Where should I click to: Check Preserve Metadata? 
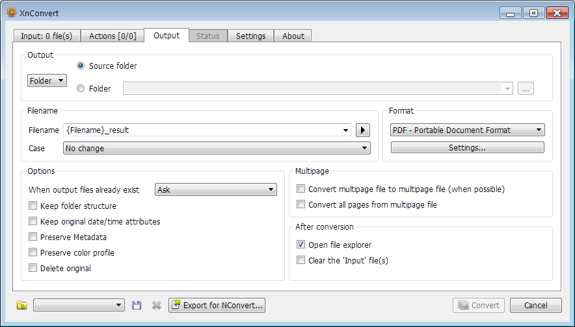point(33,237)
